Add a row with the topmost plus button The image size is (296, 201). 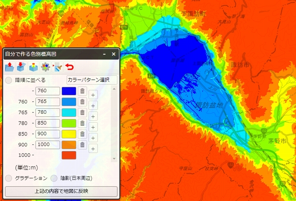pyautogui.click(x=93, y=95)
